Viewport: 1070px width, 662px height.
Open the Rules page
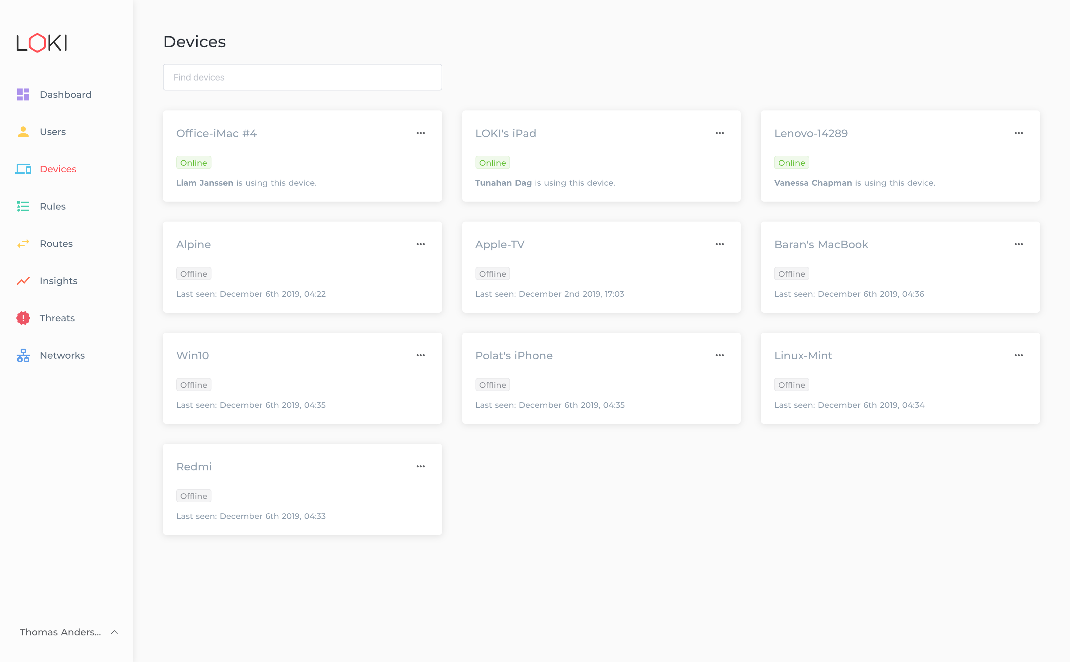[53, 206]
